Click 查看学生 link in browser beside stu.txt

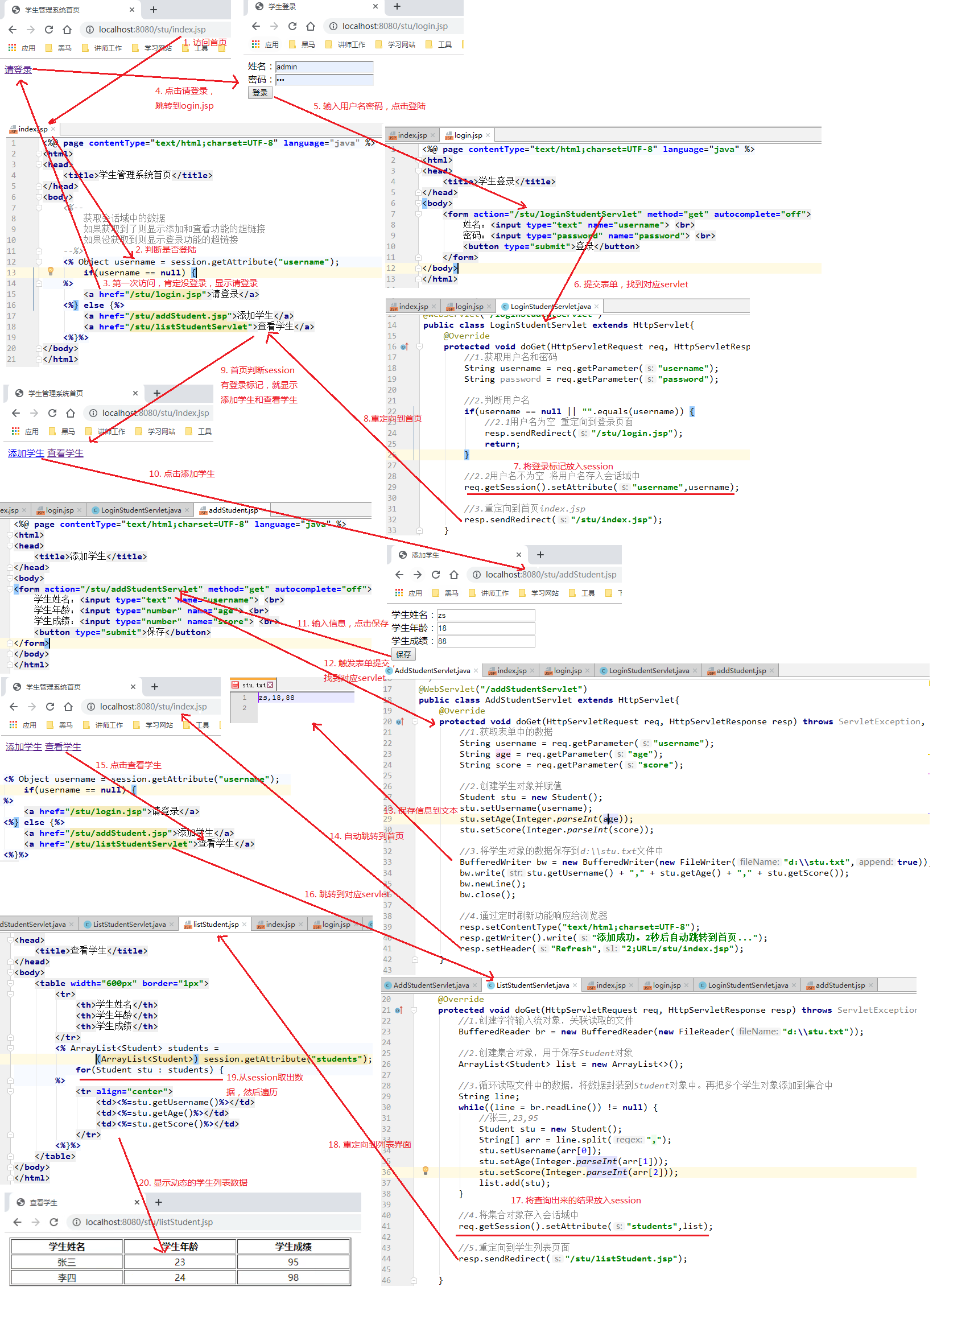click(63, 747)
